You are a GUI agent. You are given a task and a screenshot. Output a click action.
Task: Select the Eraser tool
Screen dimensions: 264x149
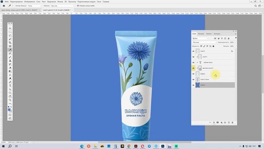click(x=10, y=68)
